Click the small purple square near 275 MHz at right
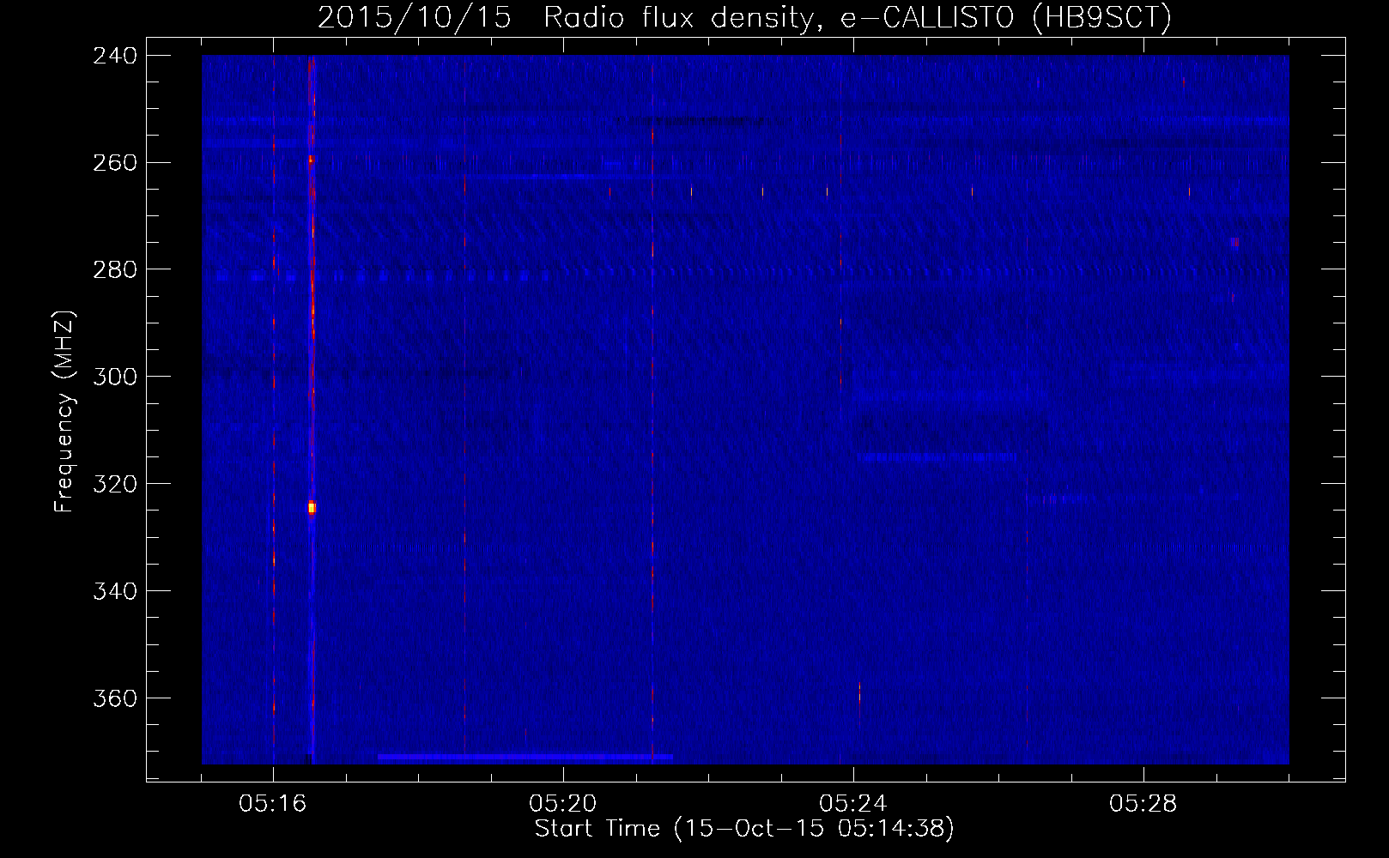 click(x=1234, y=243)
